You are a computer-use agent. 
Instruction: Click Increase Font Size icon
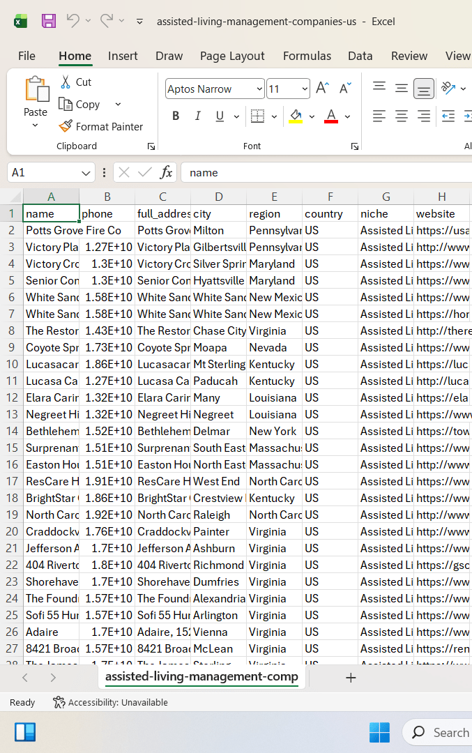pyautogui.click(x=322, y=88)
